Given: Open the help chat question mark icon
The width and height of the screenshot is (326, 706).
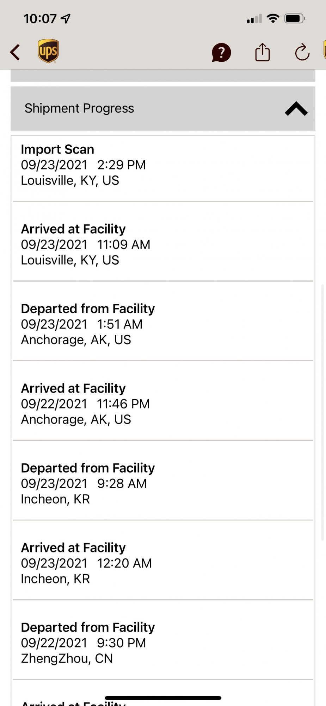Looking at the screenshot, I should point(221,53).
